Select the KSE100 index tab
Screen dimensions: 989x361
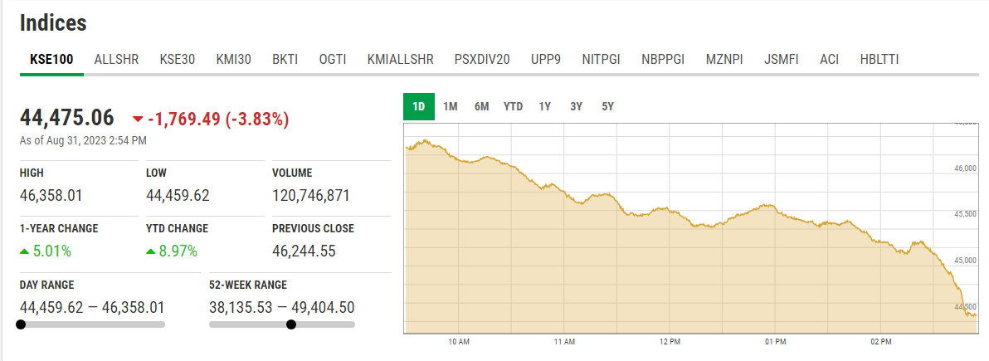click(51, 60)
